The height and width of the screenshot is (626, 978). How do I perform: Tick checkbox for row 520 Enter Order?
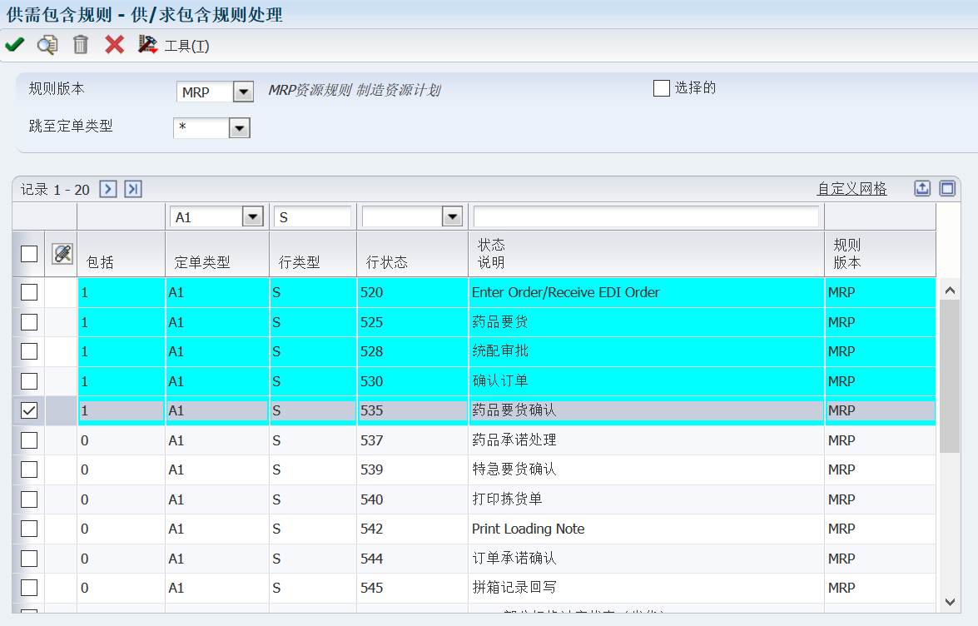tap(29, 292)
